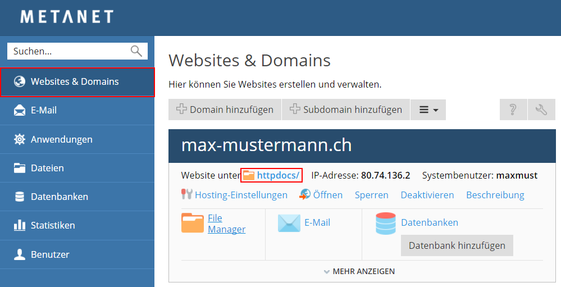
Task: Click Domain hinzufügen button
Action: coord(225,110)
